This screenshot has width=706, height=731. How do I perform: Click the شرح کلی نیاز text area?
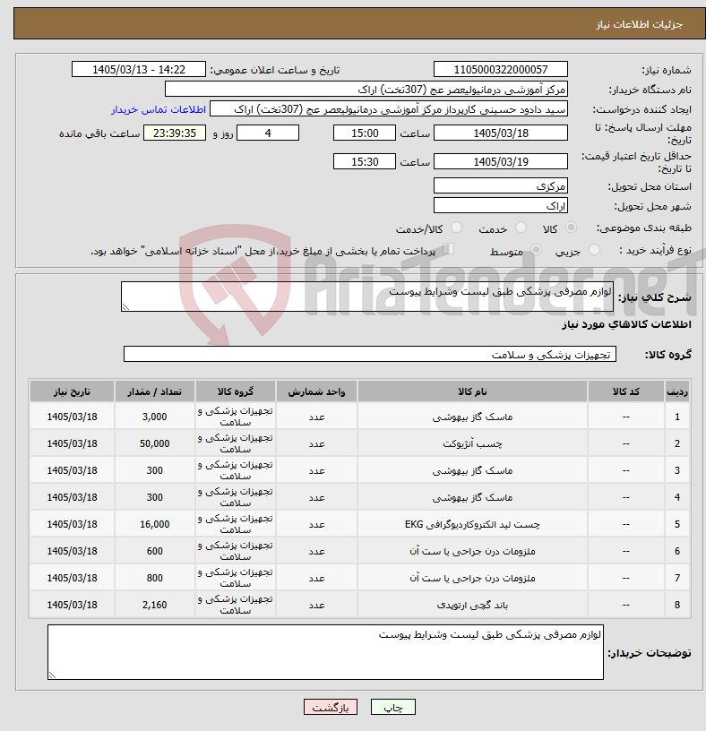(x=367, y=297)
